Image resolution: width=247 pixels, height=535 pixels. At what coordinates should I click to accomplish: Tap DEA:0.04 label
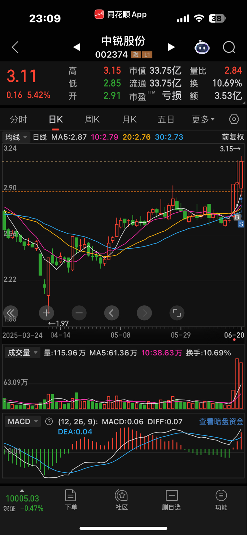tap(75, 432)
